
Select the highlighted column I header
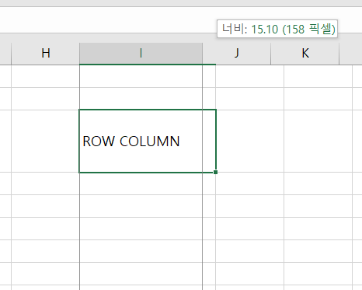141,54
